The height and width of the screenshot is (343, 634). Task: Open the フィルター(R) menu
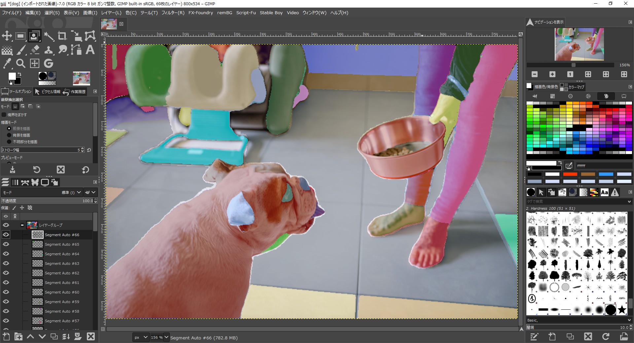(173, 13)
